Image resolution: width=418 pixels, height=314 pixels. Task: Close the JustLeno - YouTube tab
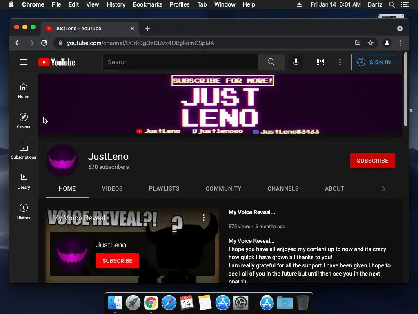click(x=132, y=29)
